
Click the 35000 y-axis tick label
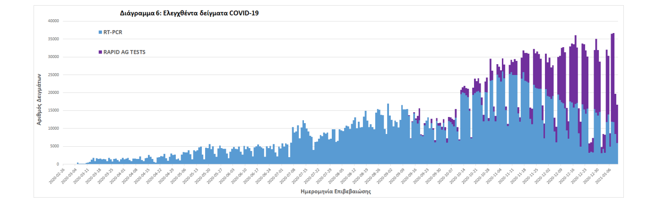click(52, 39)
